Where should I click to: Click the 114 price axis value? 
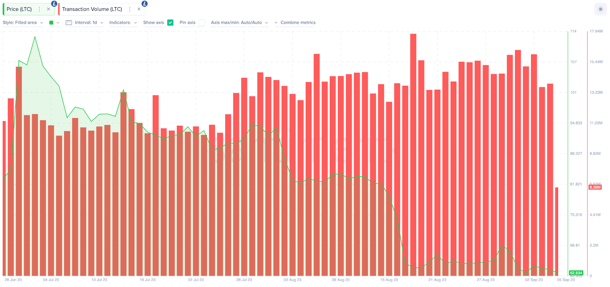573,31
